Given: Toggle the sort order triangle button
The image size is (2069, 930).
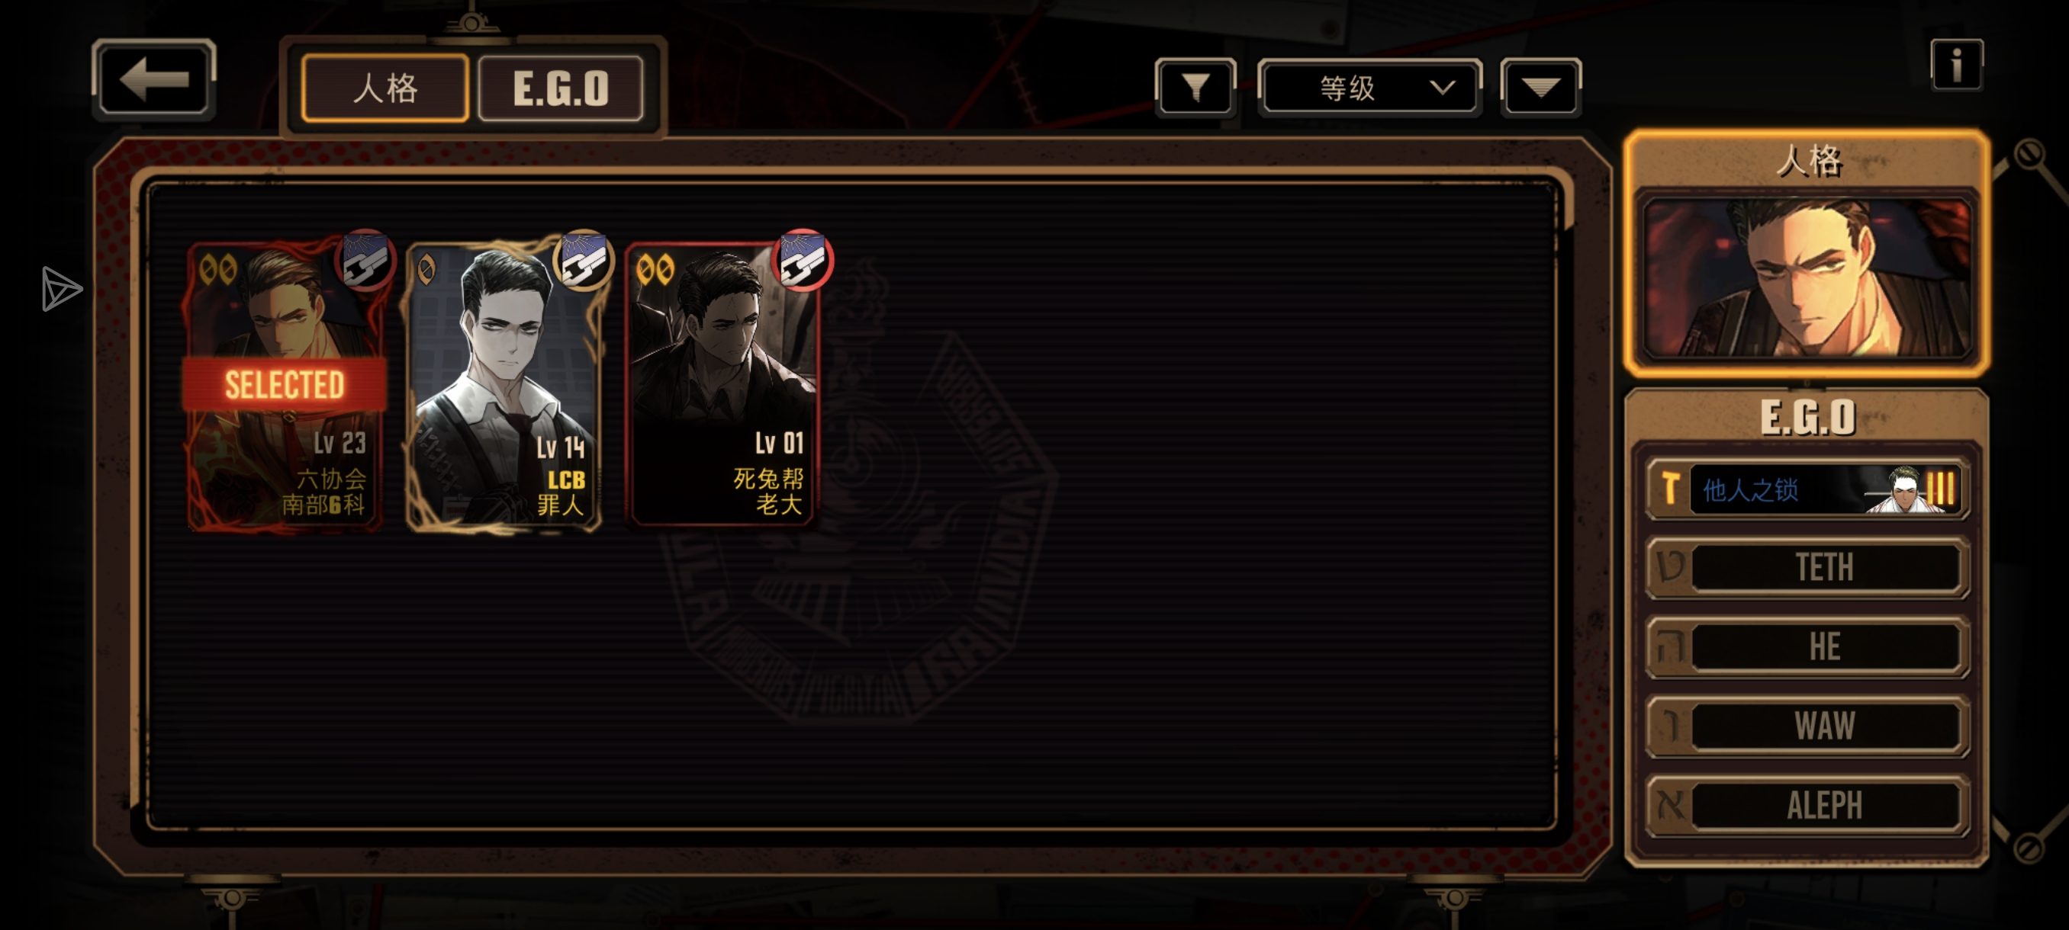Looking at the screenshot, I should pyautogui.click(x=1540, y=88).
